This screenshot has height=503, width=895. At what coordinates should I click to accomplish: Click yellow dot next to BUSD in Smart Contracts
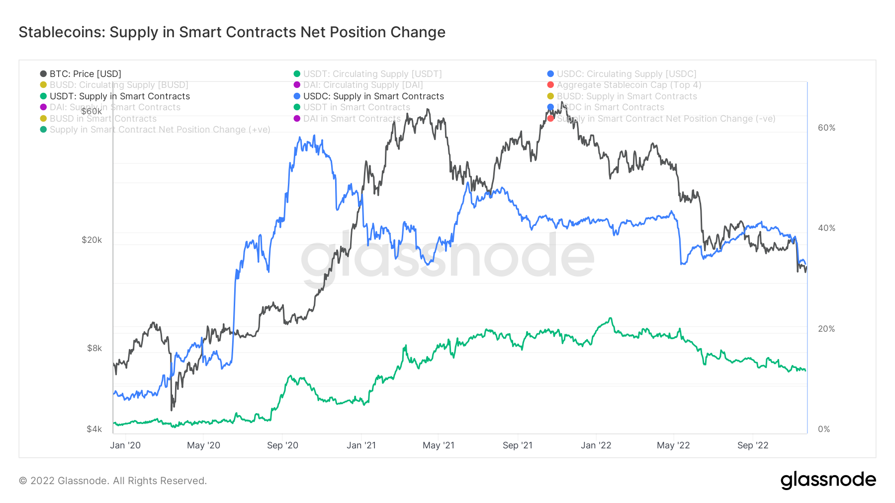[43, 119]
